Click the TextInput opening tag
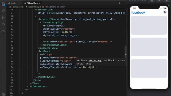171x96 pixels. pyautogui.click(x=44, y=51)
